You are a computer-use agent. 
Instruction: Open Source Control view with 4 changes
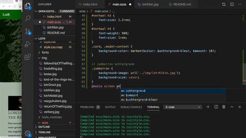28,31
